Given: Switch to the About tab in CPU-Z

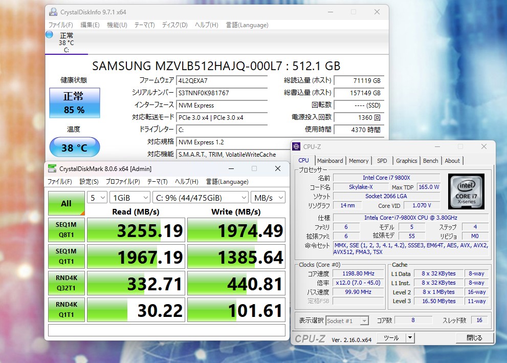Looking at the screenshot, I should point(452,160).
